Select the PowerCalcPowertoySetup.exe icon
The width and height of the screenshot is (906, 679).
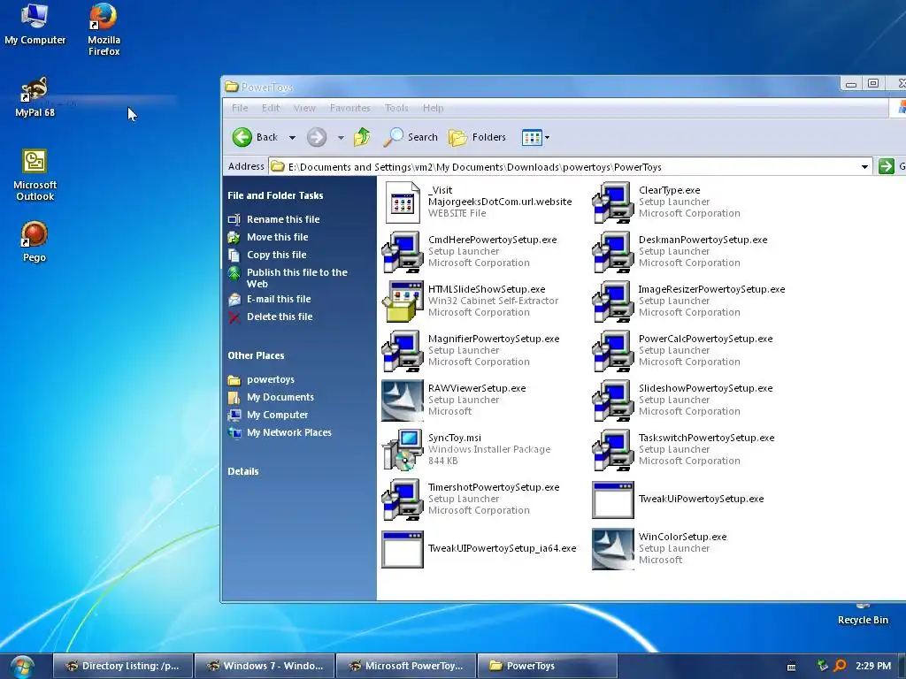pyautogui.click(x=613, y=351)
